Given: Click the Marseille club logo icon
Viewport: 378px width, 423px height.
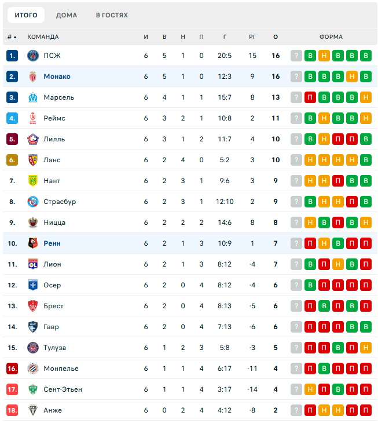Looking at the screenshot, I should click(x=32, y=97).
